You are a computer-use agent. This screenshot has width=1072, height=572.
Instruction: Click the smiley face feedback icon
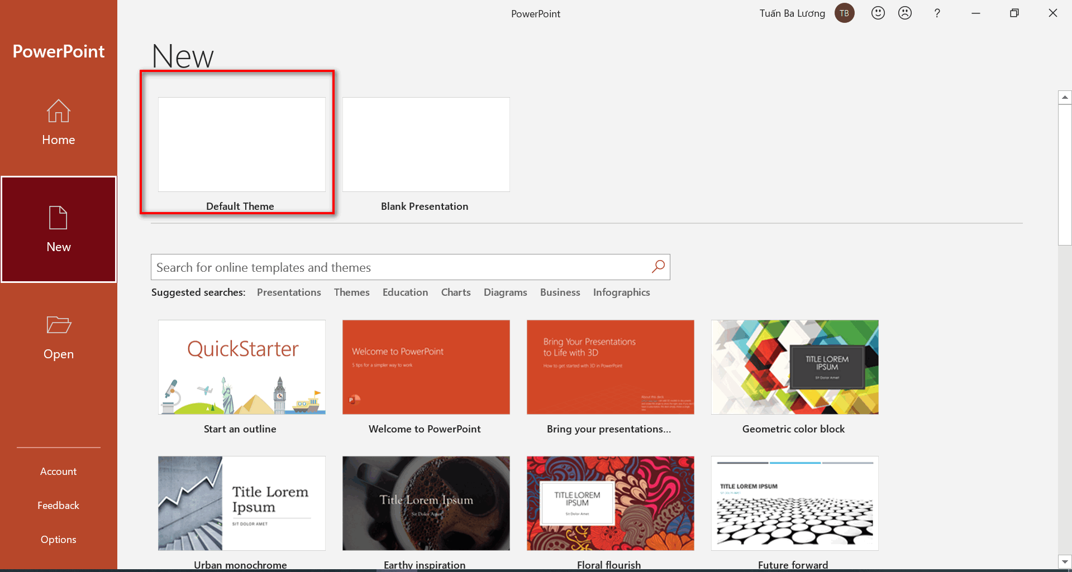click(x=878, y=13)
